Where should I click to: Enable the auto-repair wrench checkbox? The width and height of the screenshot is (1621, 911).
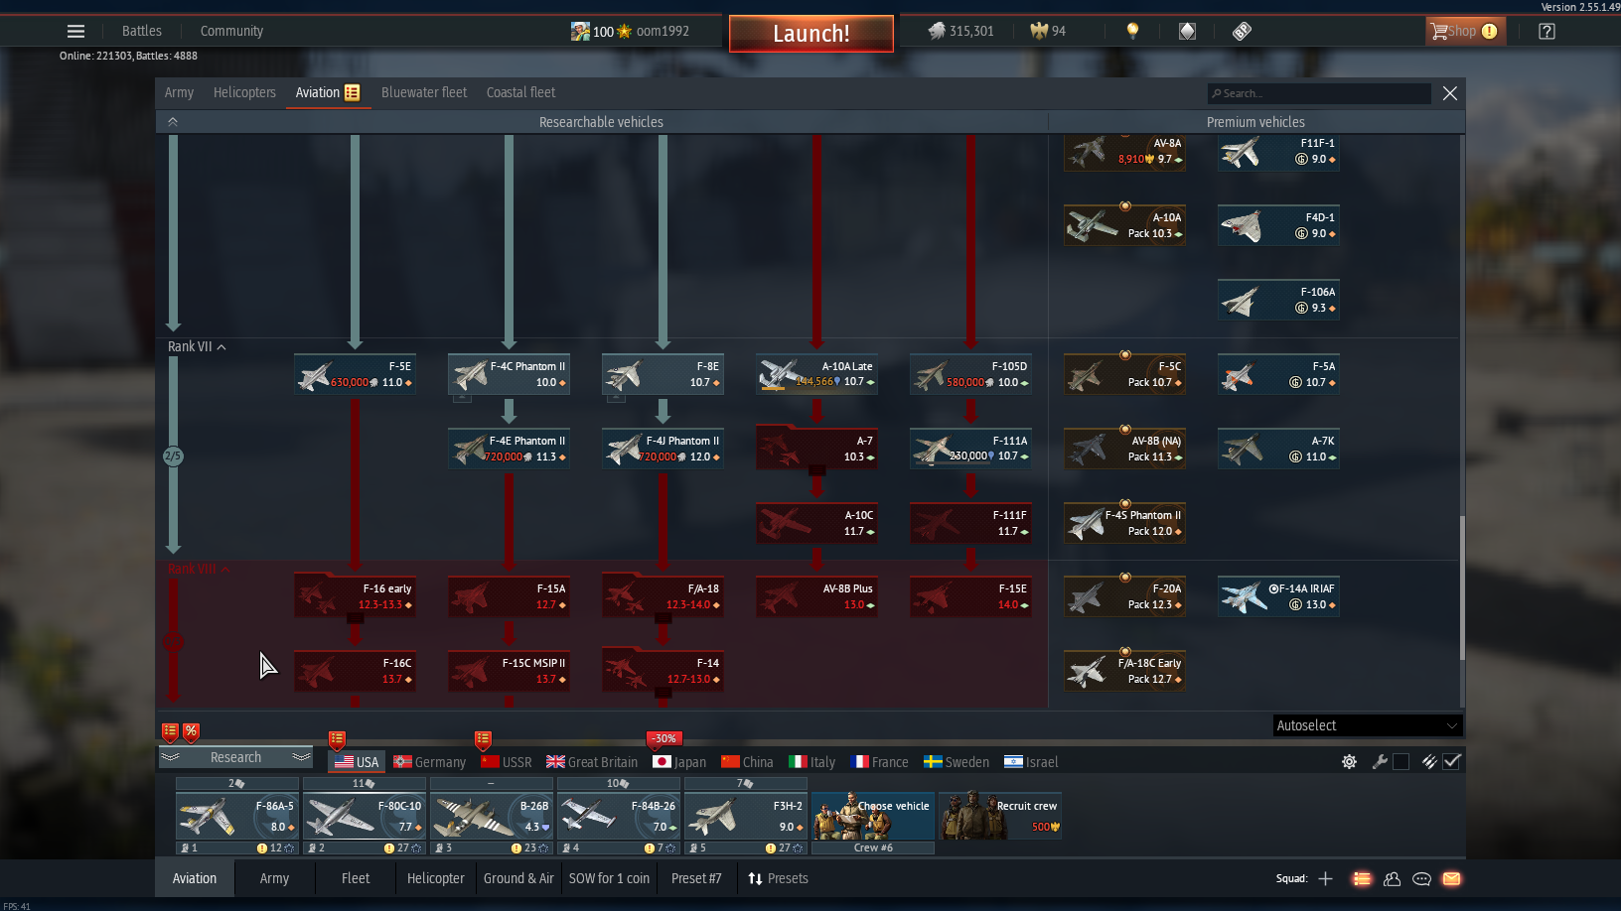pyautogui.click(x=1400, y=762)
